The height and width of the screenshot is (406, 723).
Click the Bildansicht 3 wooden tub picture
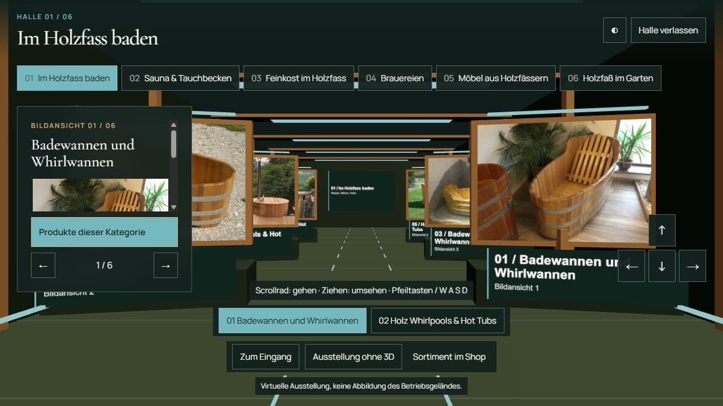(x=448, y=192)
